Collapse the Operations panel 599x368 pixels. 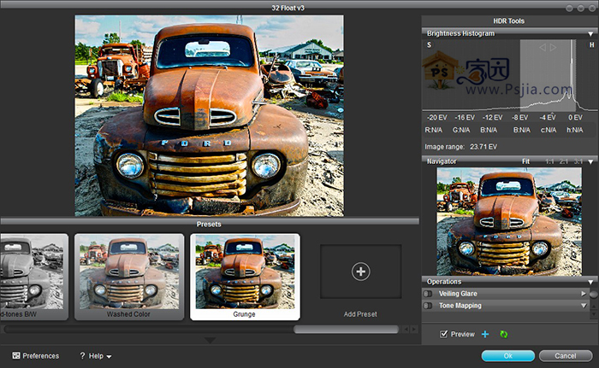coord(590,283)
